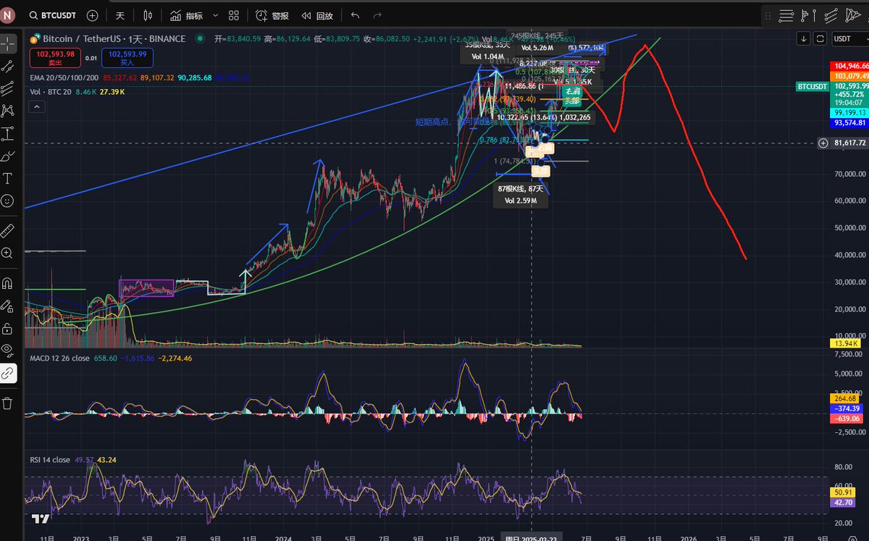This screenshot has width=869, height=541.
Task: Hide all drawings with eye icon
Action: coord(8,351)
